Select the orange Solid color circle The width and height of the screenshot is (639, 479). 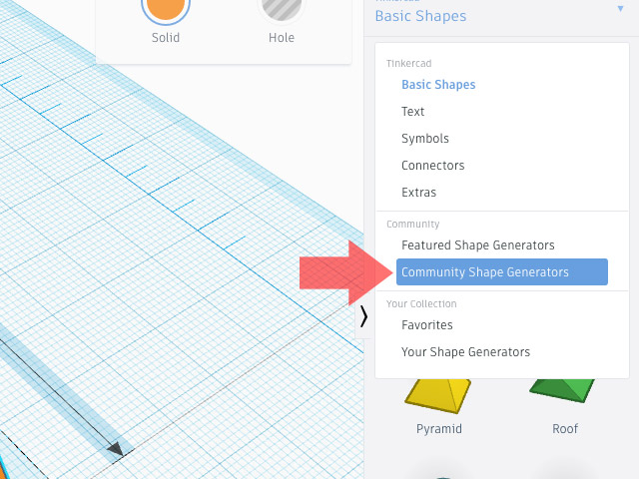point(166,8)
